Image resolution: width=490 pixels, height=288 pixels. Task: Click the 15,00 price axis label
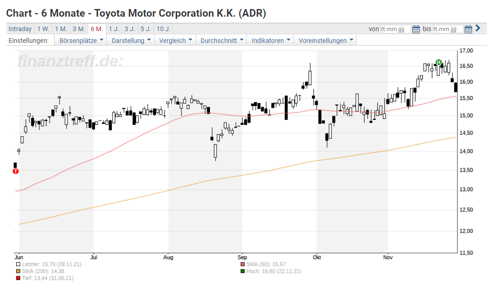466,115
